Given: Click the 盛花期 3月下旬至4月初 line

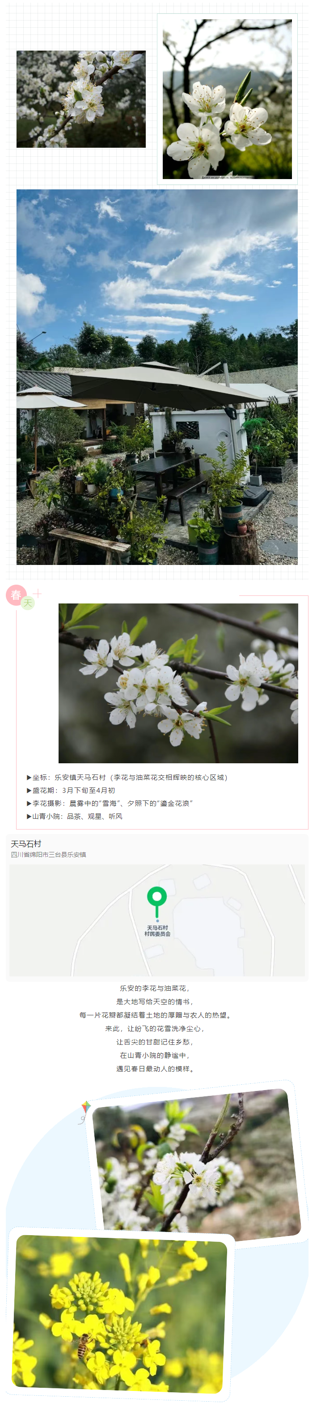Looking at the screenshot, I should [x=71, y=790].
